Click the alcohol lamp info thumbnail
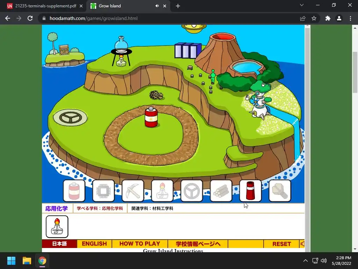The image size is (358, 269). click(x=57, y=227)
